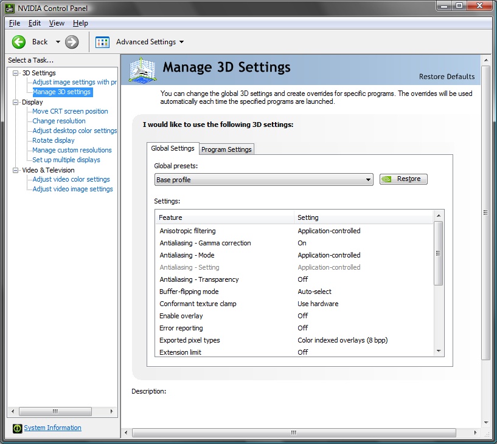Select Manage 3D settings in task tree
This screenshot has height=444, width=497.
click(62, 92)
